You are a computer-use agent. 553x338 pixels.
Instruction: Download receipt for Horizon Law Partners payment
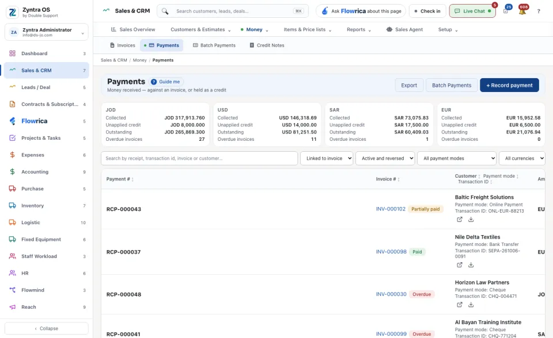471,305
